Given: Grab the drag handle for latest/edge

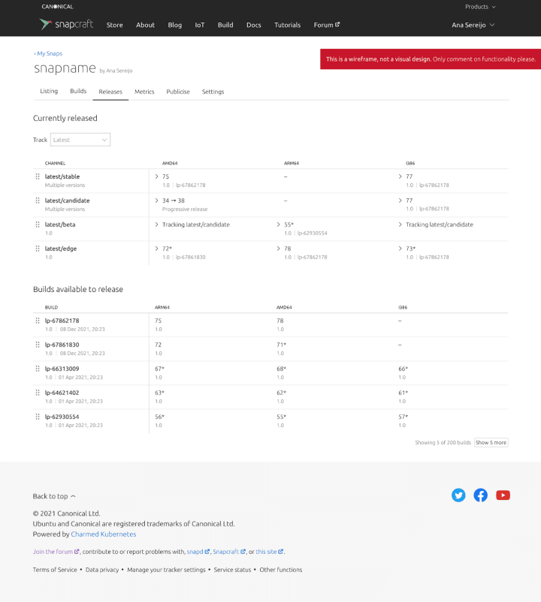Looking at the screenshot, I should coord(38,248).
